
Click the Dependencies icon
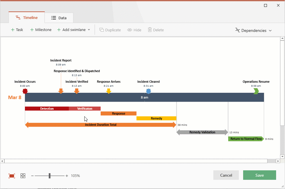coord(237,30)
